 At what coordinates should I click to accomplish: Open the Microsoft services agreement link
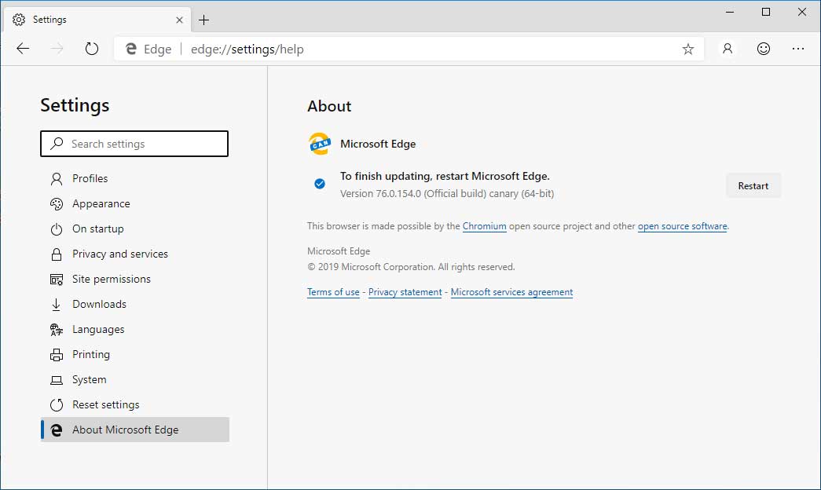tap(511, 292)
